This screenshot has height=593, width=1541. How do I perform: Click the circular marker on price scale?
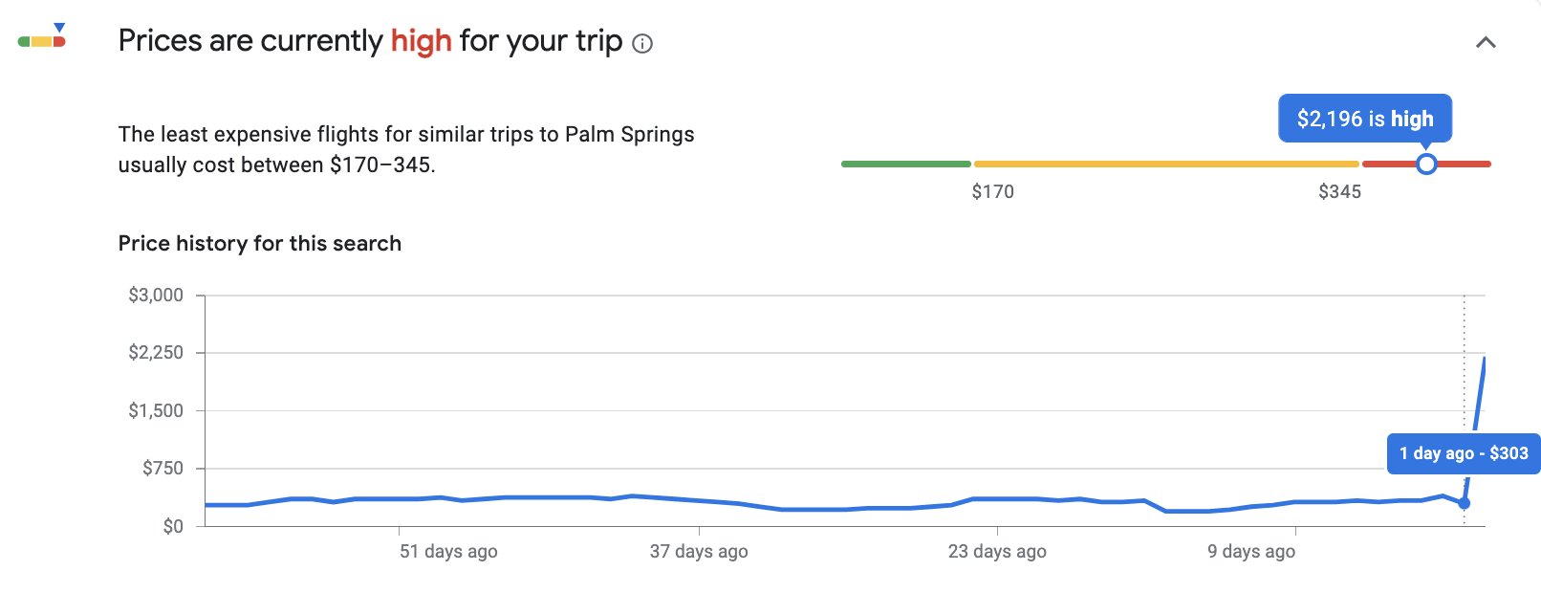click(1426, 165)
